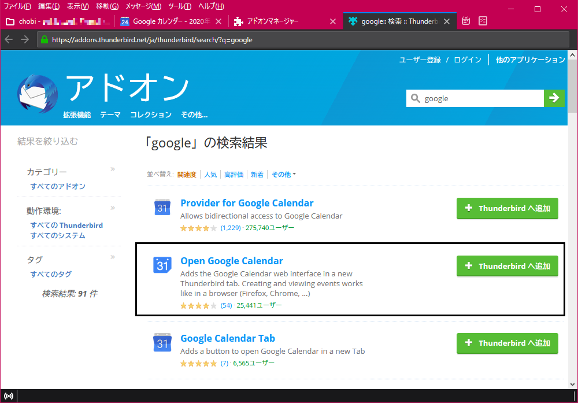This screenshot has height=403, width=578.
Task: Open the その他... navigation menu
Action: [x=194, y=114]
